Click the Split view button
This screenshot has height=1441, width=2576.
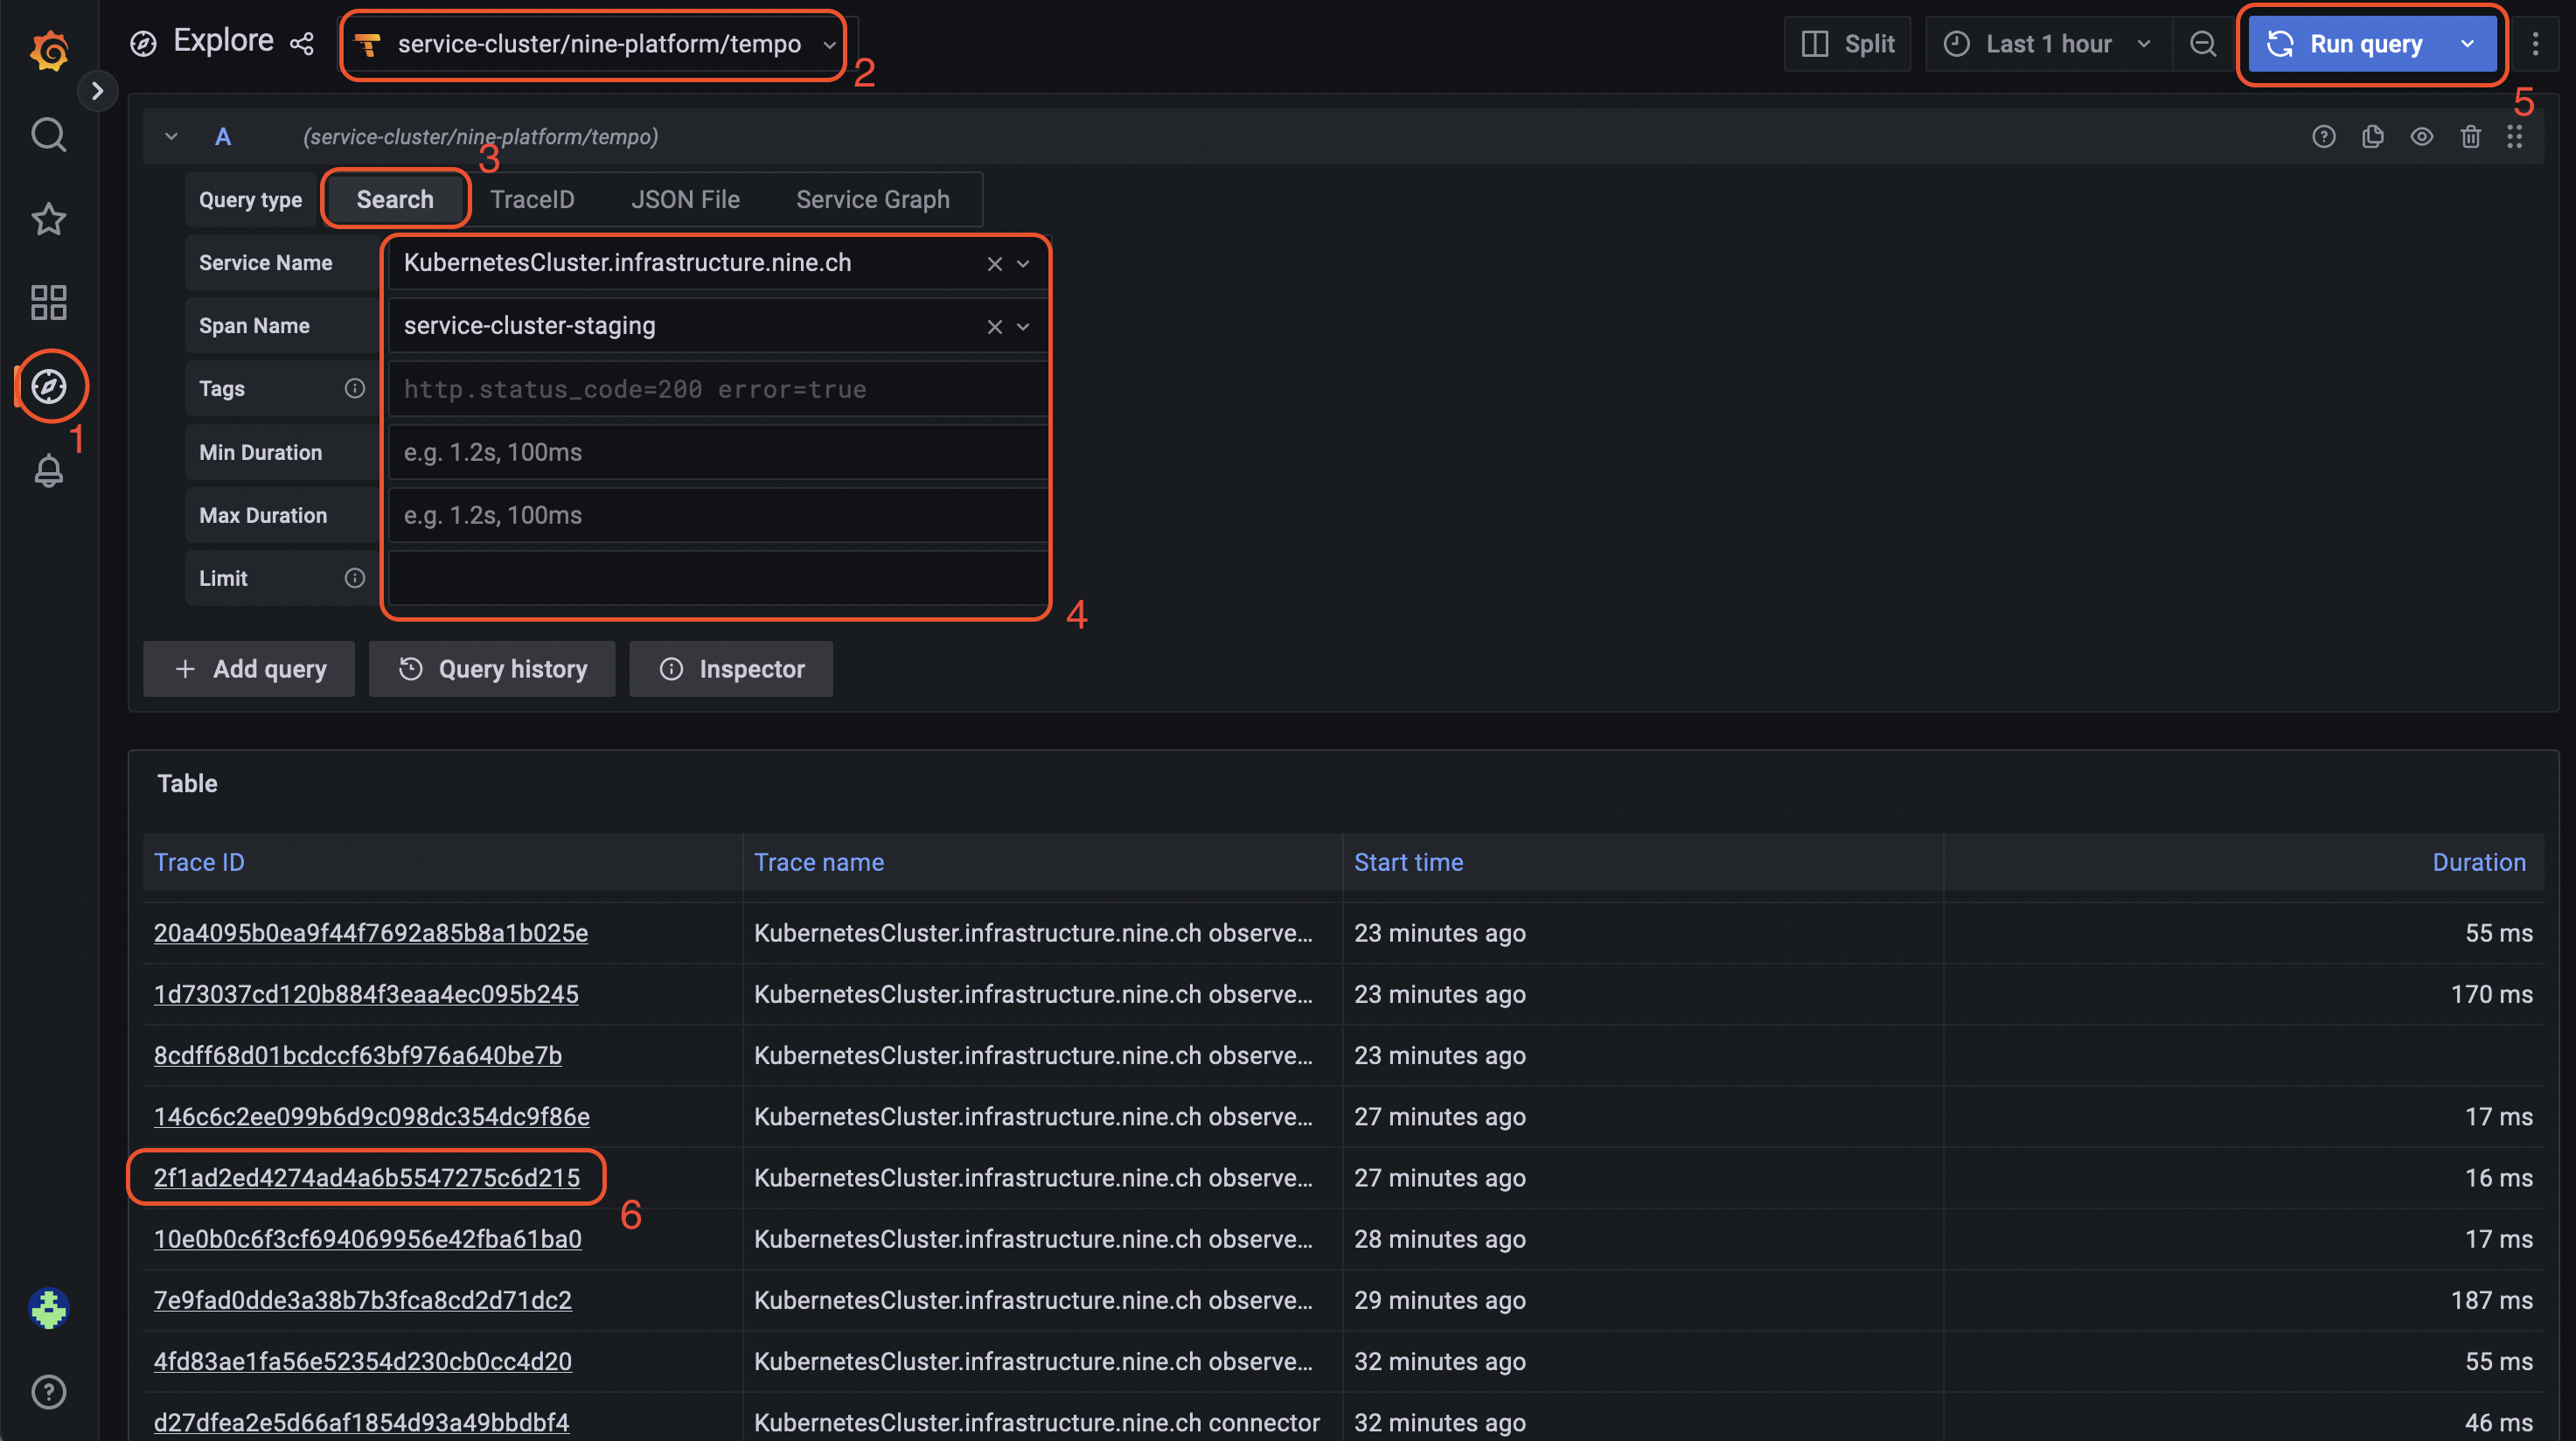pyautogui.click(x=1847, y=44)
